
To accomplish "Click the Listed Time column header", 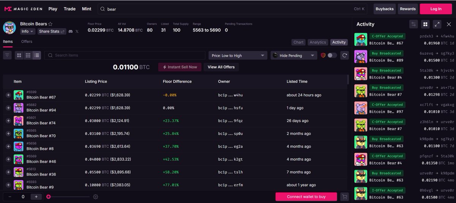I will (297, 81).
